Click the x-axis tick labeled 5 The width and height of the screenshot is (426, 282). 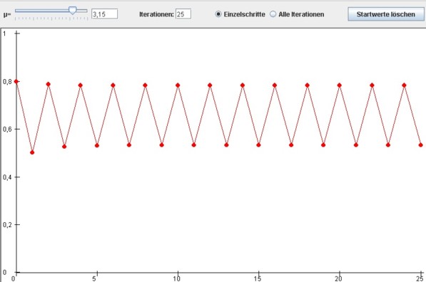[94, 278]
